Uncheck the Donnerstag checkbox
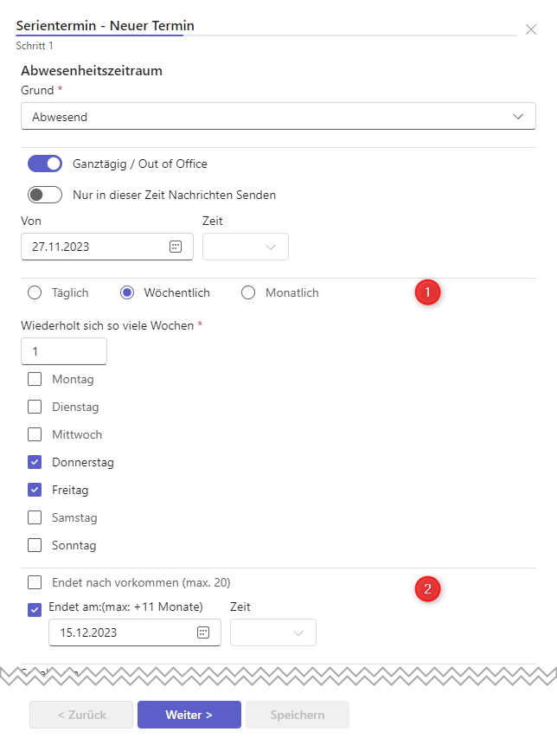 point(35,462)
